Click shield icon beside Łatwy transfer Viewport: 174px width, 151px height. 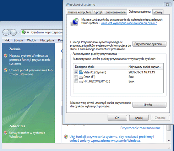tap(6, 133)
